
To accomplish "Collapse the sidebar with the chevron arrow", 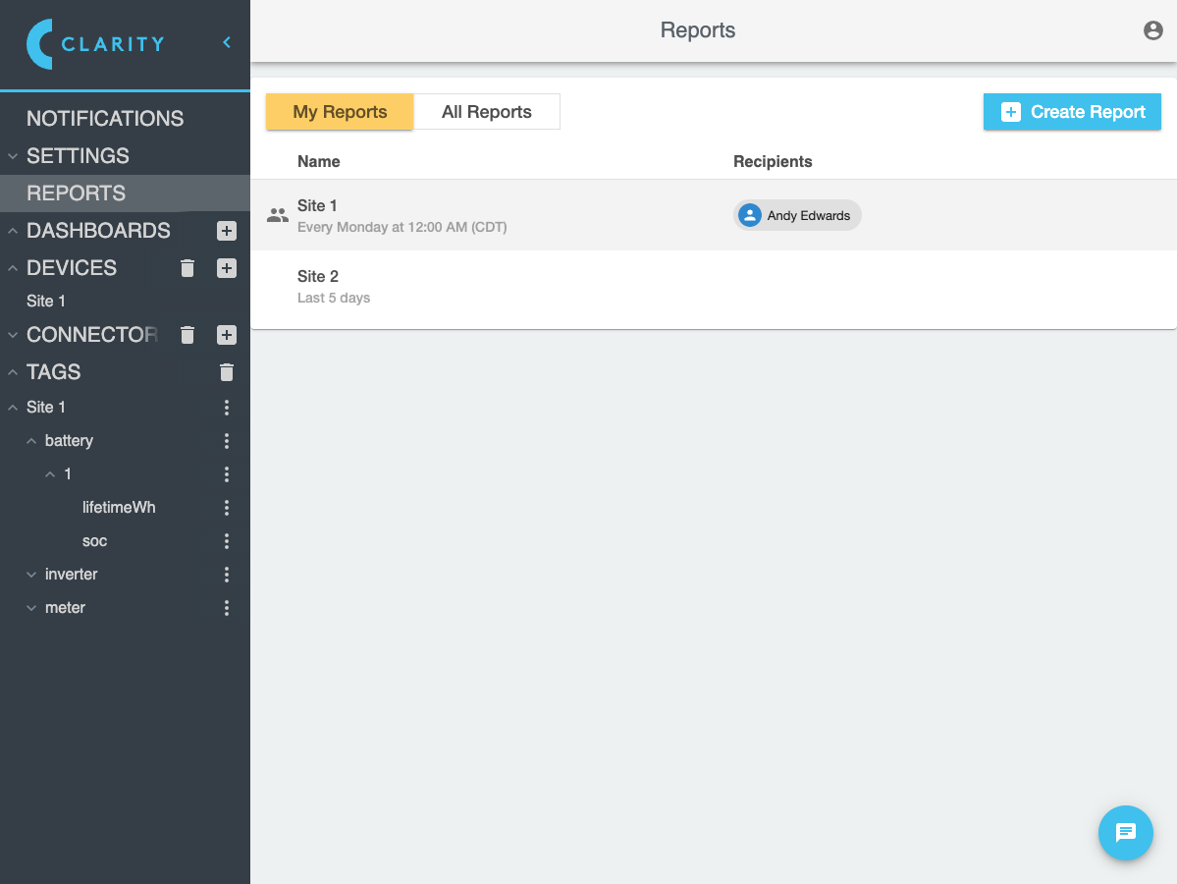I will point(227,42).
